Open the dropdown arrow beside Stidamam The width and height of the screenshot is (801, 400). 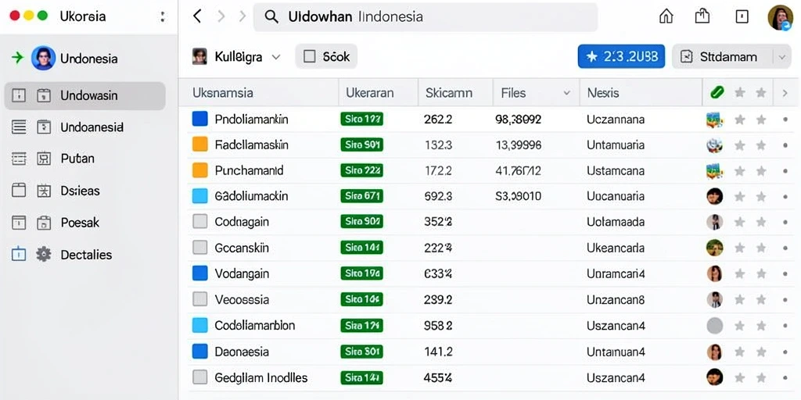tap(781, 56)
